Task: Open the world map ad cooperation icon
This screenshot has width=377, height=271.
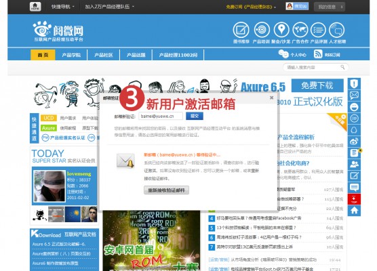Action: coord(300,30)
